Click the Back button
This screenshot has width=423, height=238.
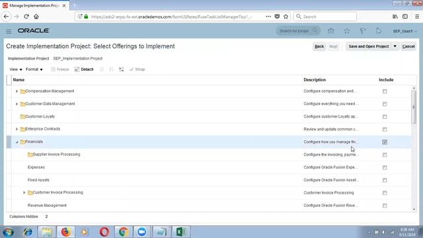319,46
